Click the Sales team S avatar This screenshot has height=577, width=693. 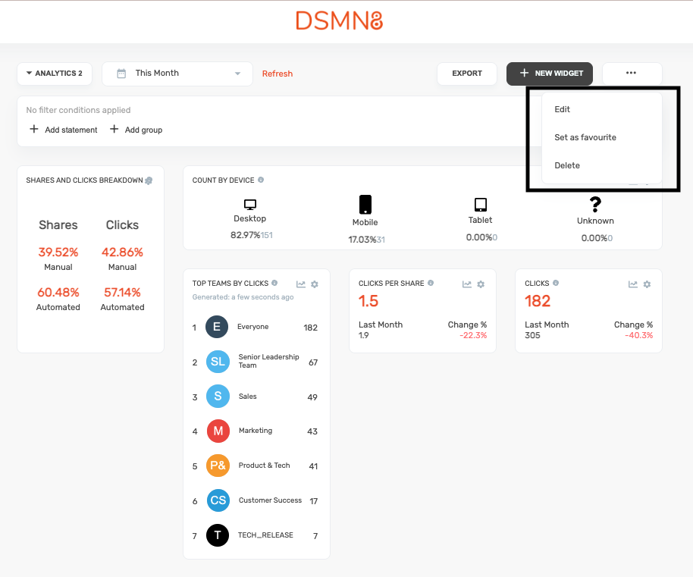(218, 397)
